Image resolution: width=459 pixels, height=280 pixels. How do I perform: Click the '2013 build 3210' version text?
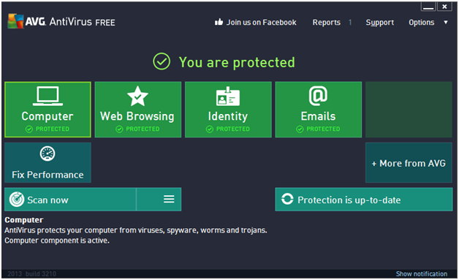(31, 274)
